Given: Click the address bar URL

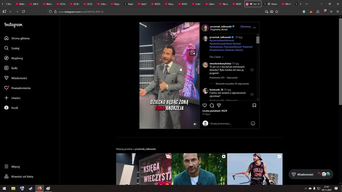Looking at the screenshot, I should click(x=81, y=12).
